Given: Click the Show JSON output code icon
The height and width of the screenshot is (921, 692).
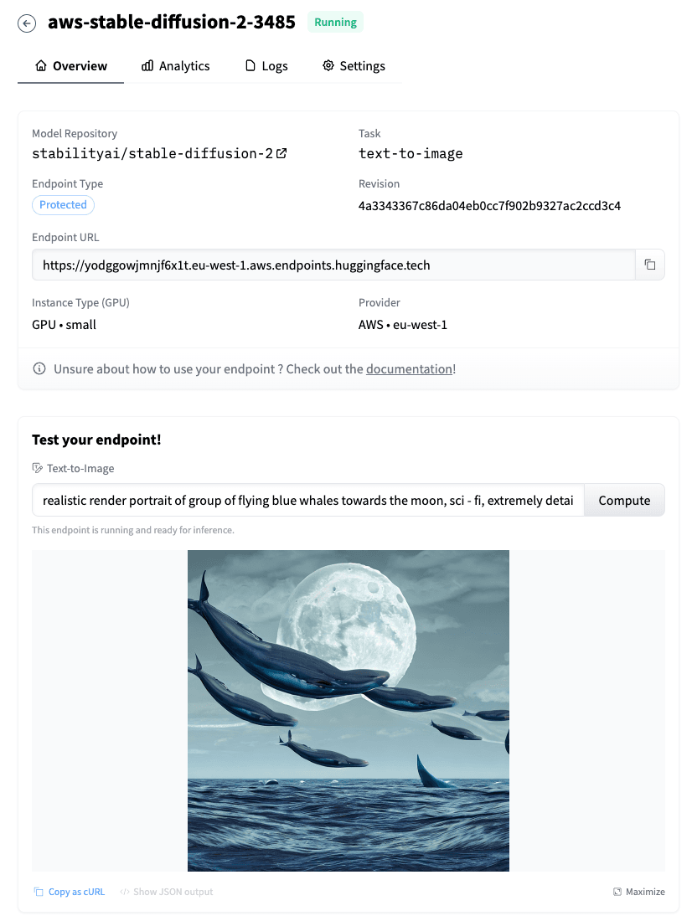Looking at the screenshot, I should [x=125, y=892].
